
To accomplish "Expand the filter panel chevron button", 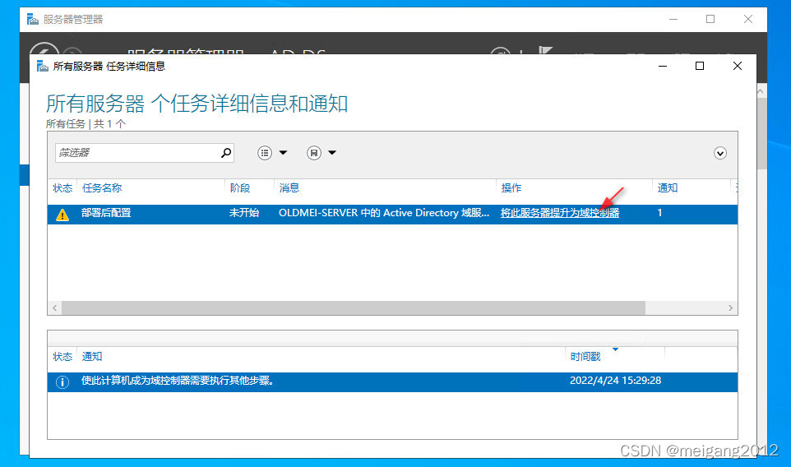I will click(719, 153).
